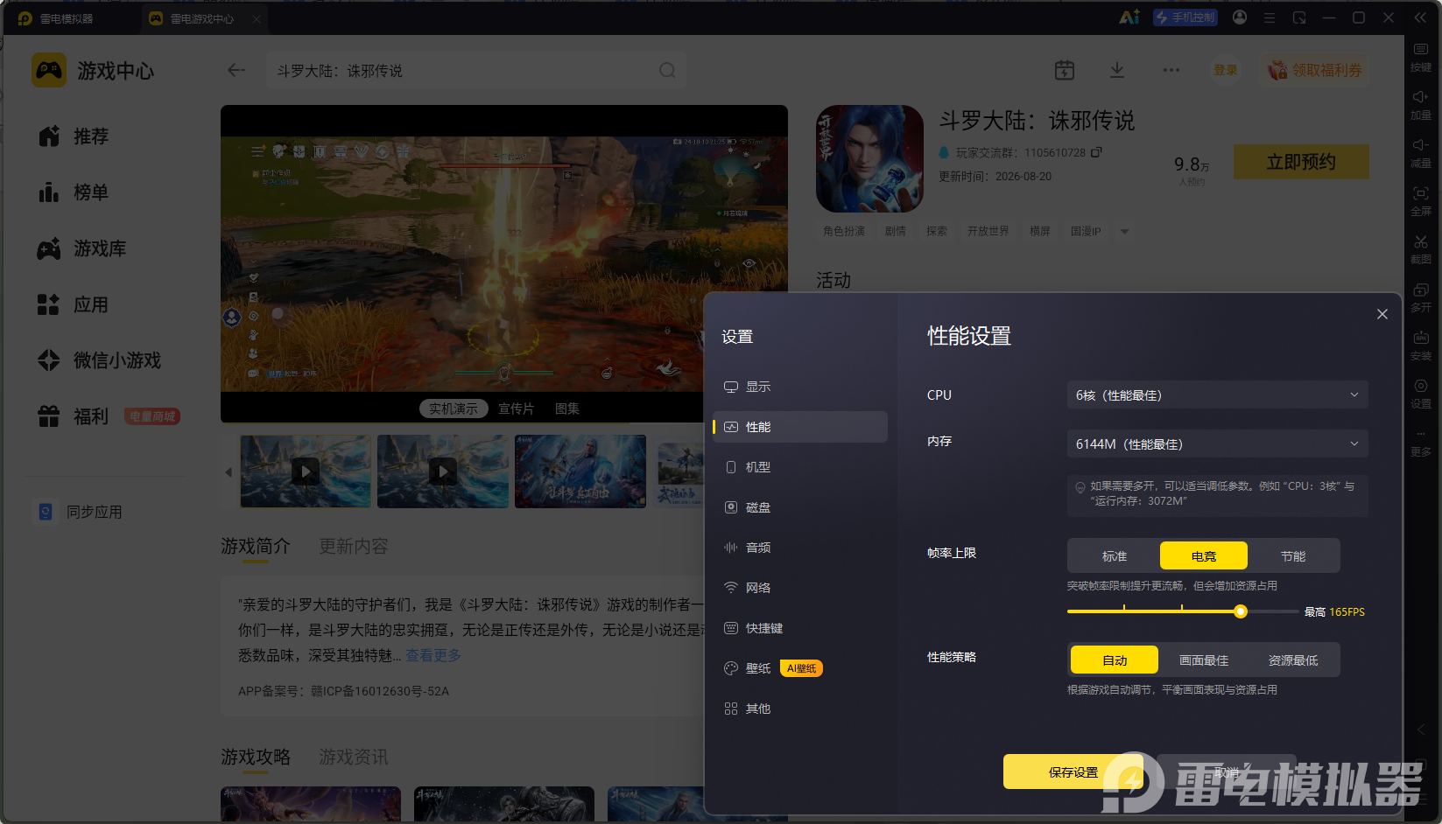Collapse the right sidebar with double-chevron icon
The width and height of the screenshot is (1442, 824).
click(x=1420, y=17)
